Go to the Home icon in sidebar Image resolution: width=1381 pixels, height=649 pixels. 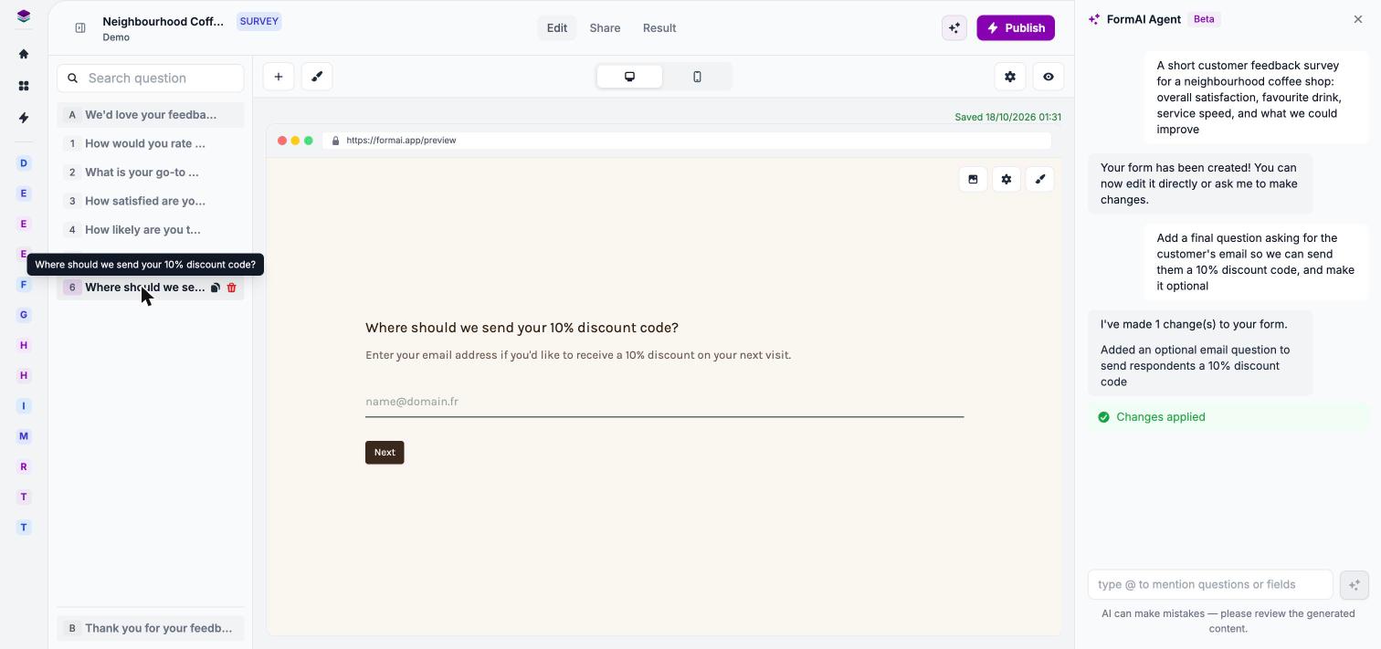(24, 54)
